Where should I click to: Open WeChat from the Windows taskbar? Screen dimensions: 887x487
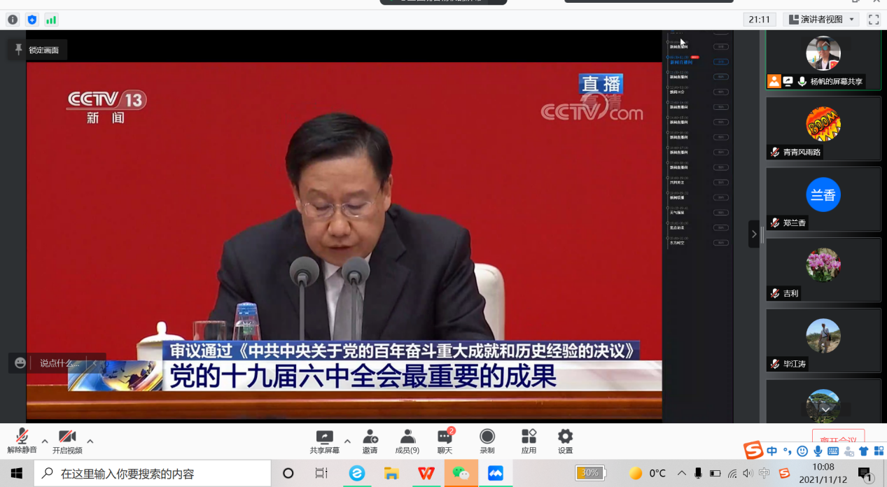point(461,474)
